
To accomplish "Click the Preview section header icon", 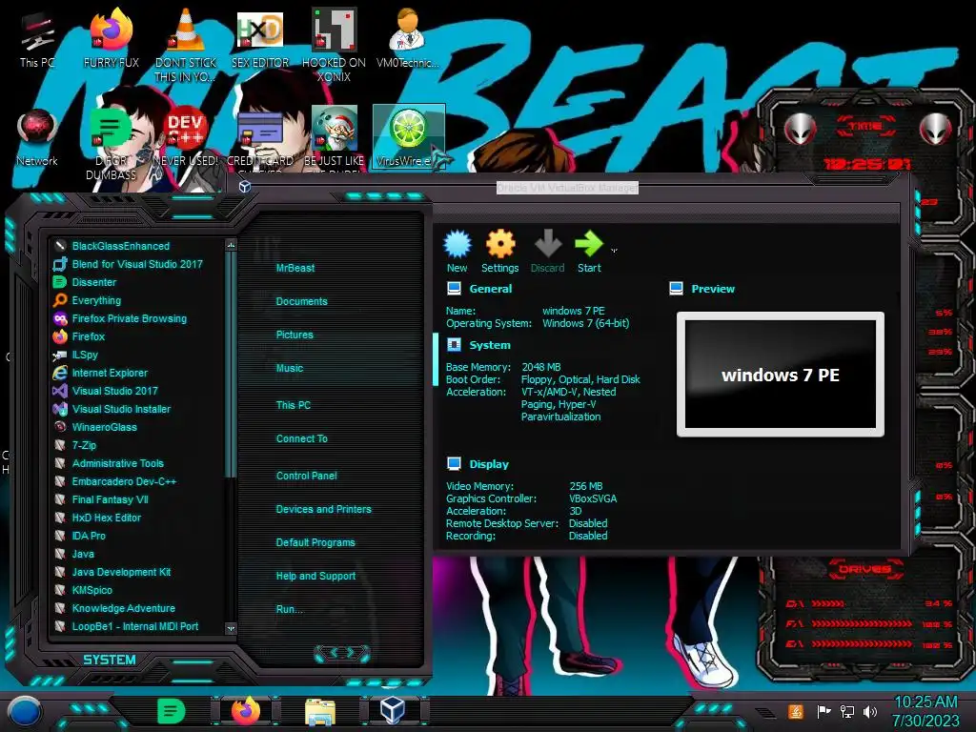I will [x=676, y=288].
